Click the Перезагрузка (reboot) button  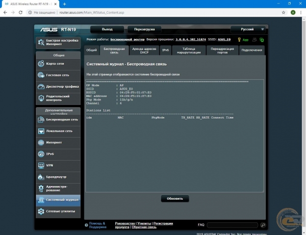click(x=144, y=29)
